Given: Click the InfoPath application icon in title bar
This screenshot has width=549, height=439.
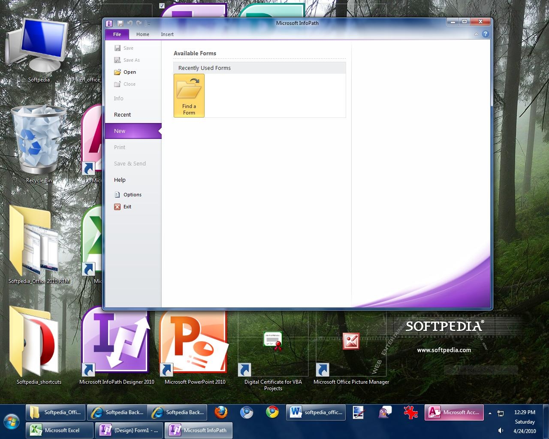Looking at the screenshot, I should pyautogui.click(x=109, y=23).
